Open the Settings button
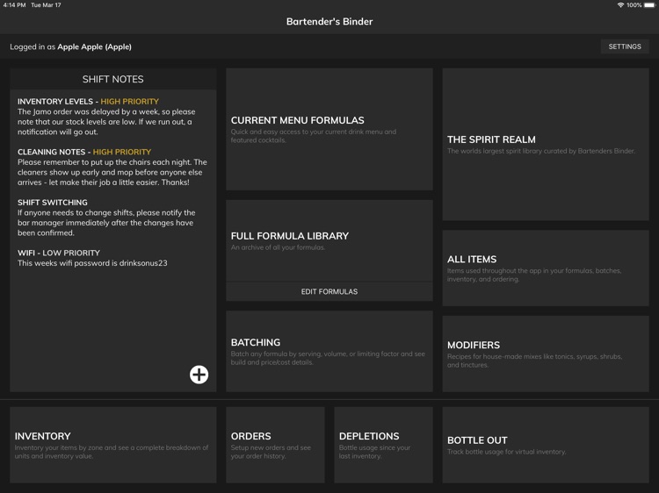Viewport: 659px width, 493px height. 625,46
